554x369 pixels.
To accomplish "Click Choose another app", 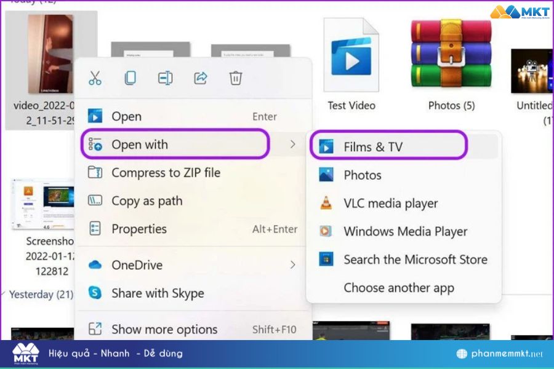I will coord(399,288).
